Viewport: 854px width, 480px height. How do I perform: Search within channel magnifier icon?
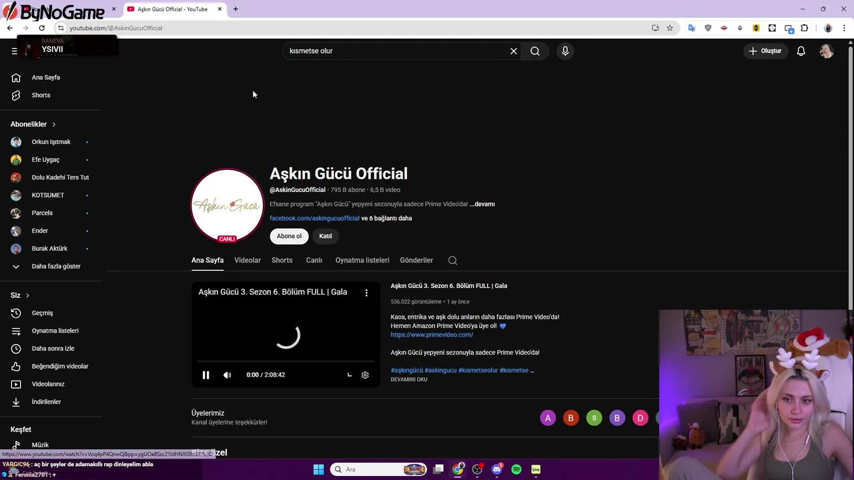[453, 261]
